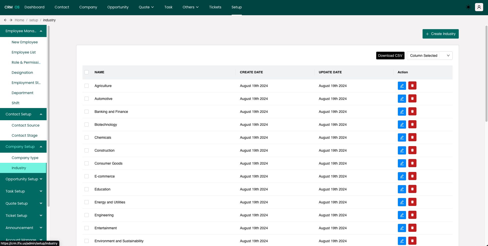
Task: Open the Column Selected dropdown
Action: [x=429, y=56]
